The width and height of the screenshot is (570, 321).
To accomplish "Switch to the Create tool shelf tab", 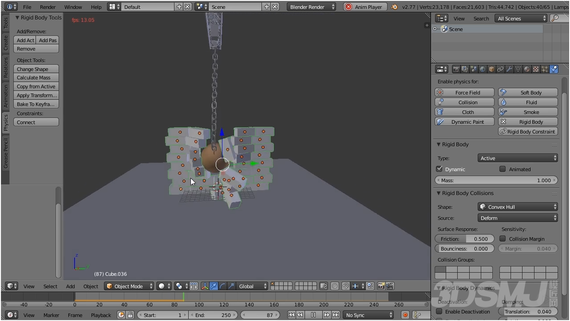I will click(6, 43).
